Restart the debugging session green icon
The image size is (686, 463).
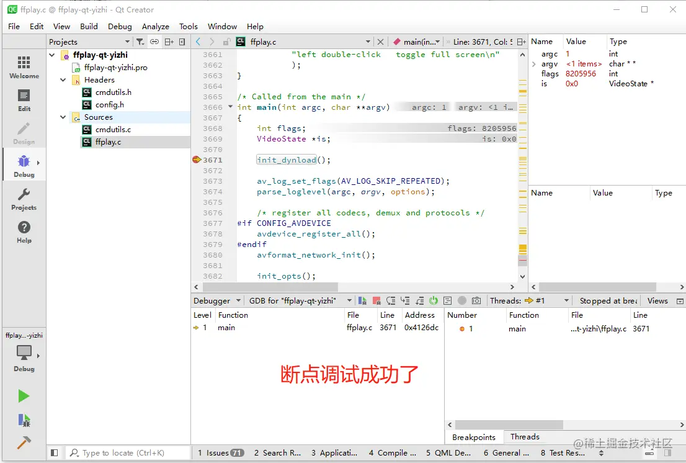click(434, 300)
